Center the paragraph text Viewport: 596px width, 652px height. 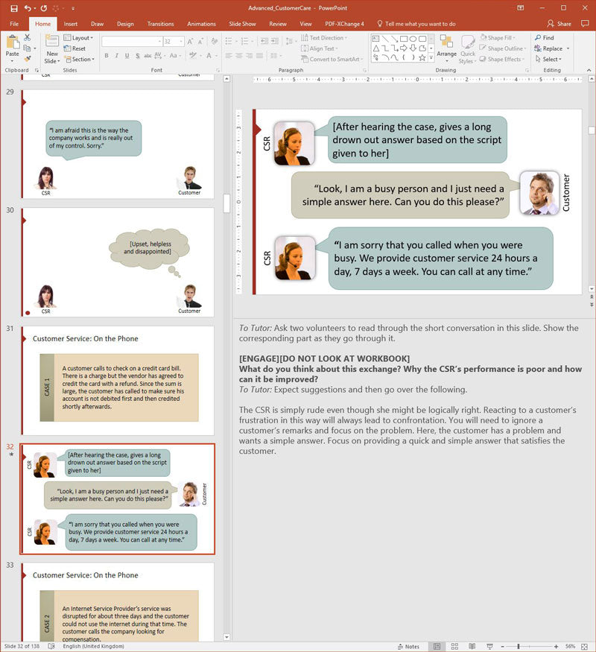click(239, 55)
